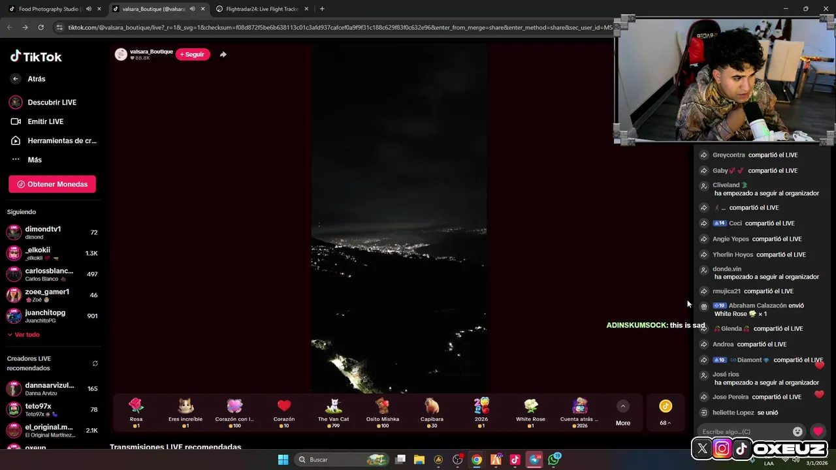
Task: Reload the page in browser
Action: pyautogui.click(x=40, y=27)
